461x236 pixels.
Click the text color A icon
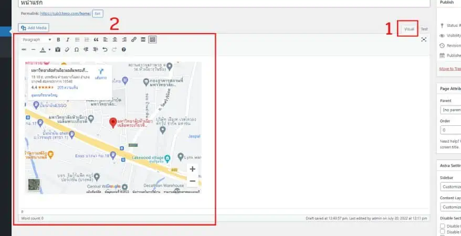point(43,50)
